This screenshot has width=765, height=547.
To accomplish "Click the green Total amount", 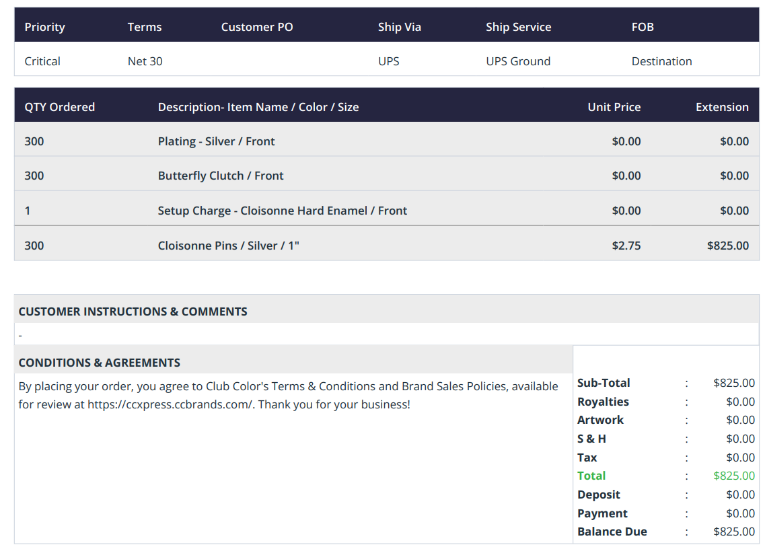I will (x=734, y=476).
